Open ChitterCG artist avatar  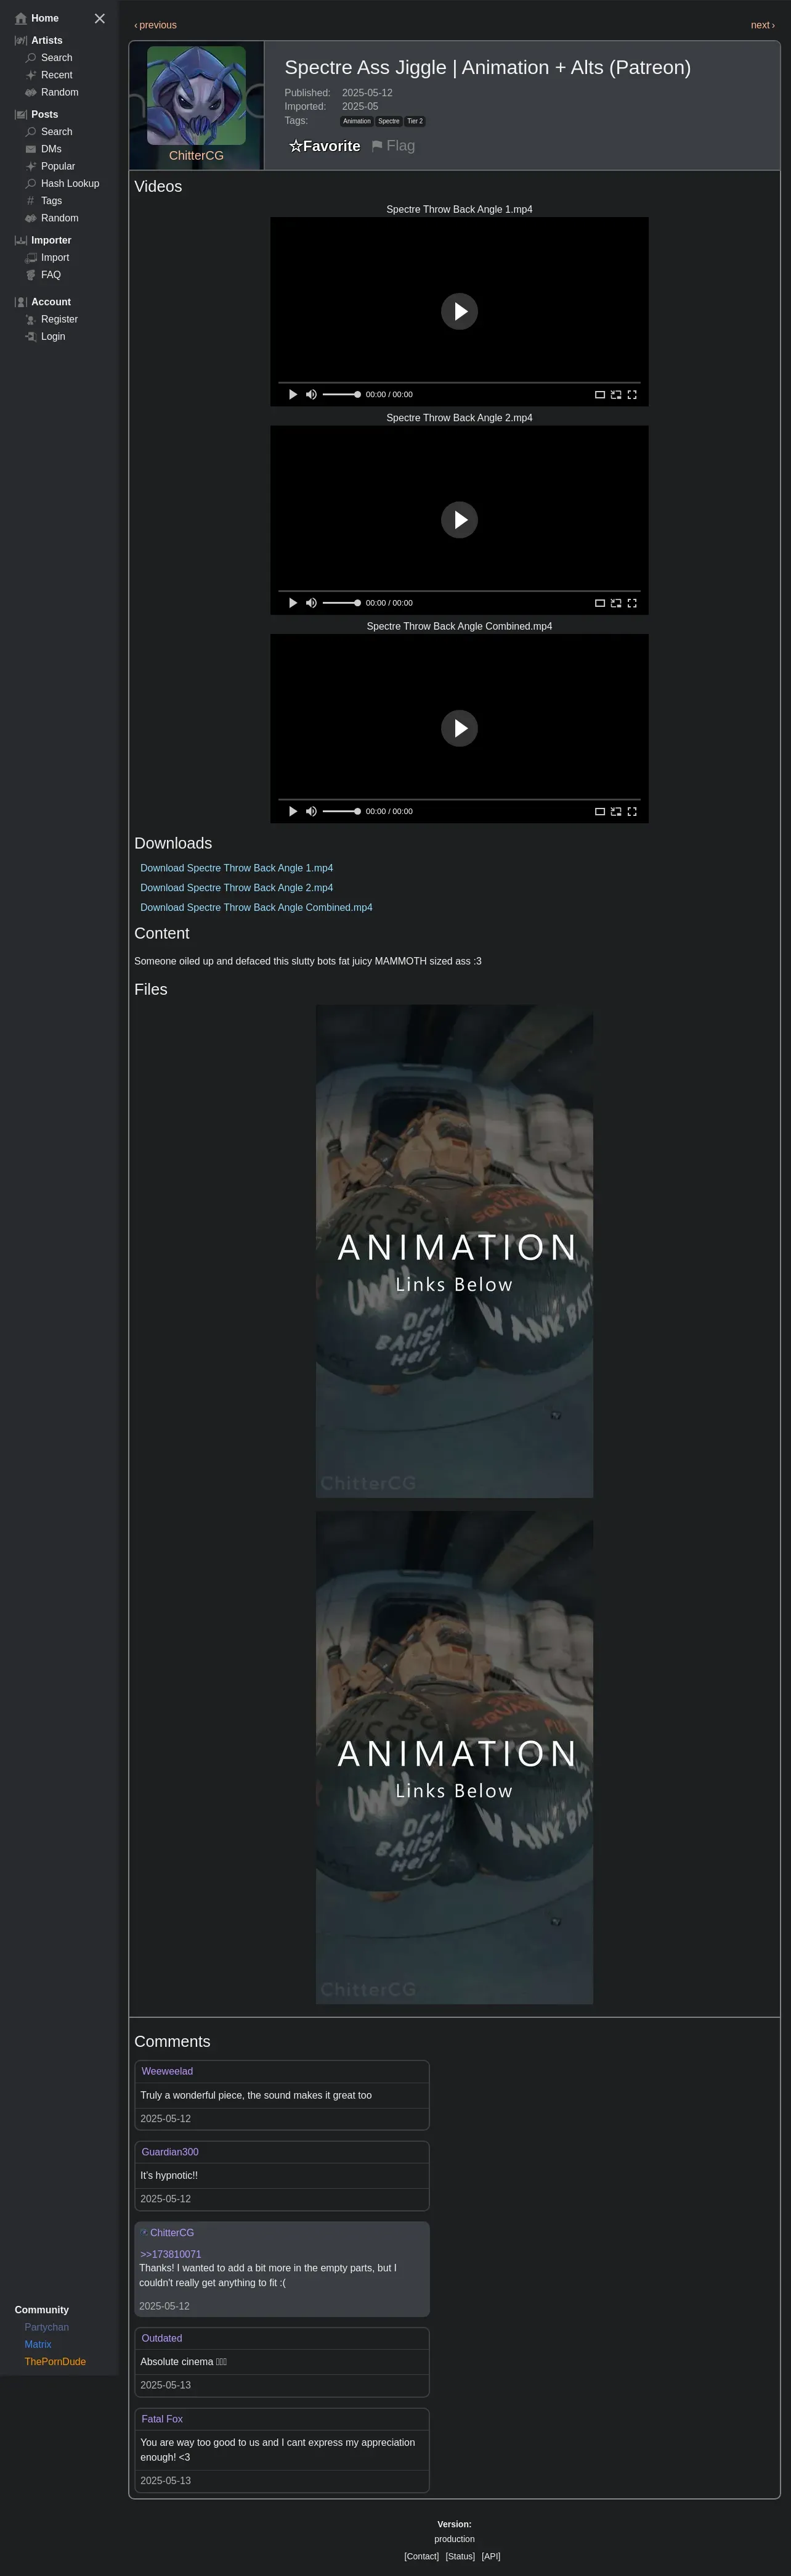click(196, 95)
